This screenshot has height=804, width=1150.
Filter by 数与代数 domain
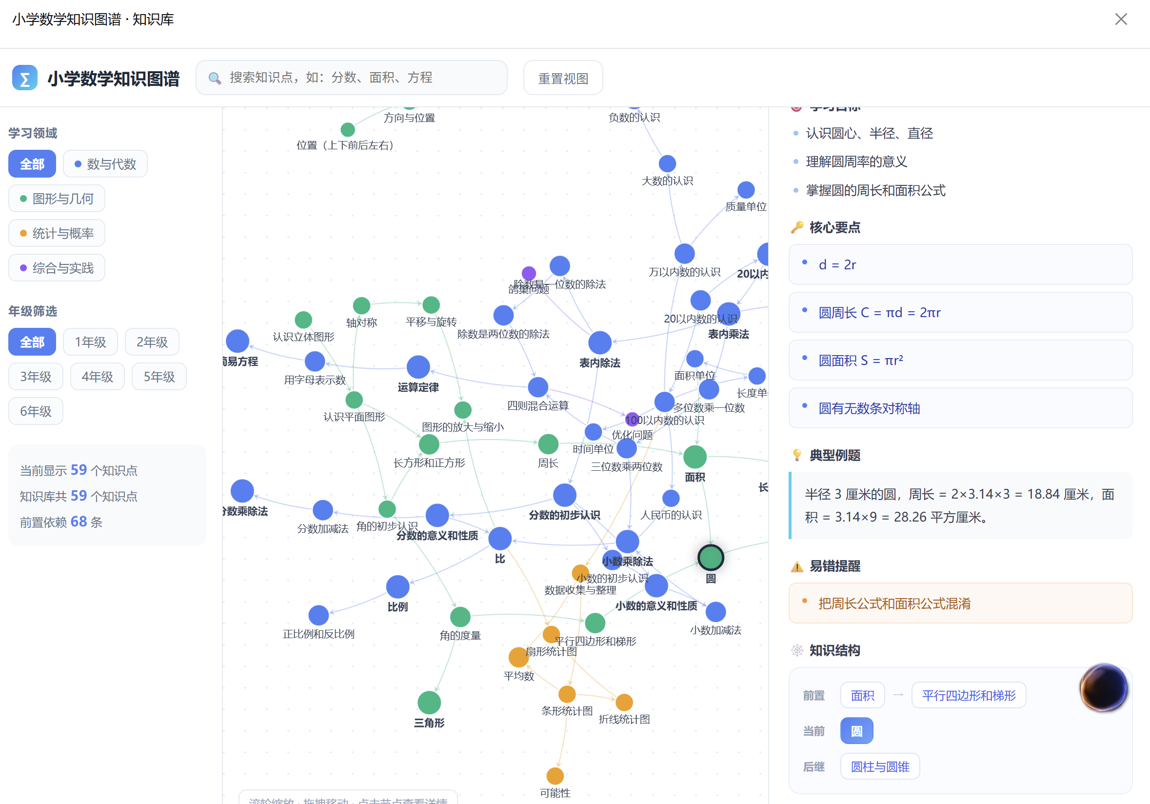coord(105,164)
